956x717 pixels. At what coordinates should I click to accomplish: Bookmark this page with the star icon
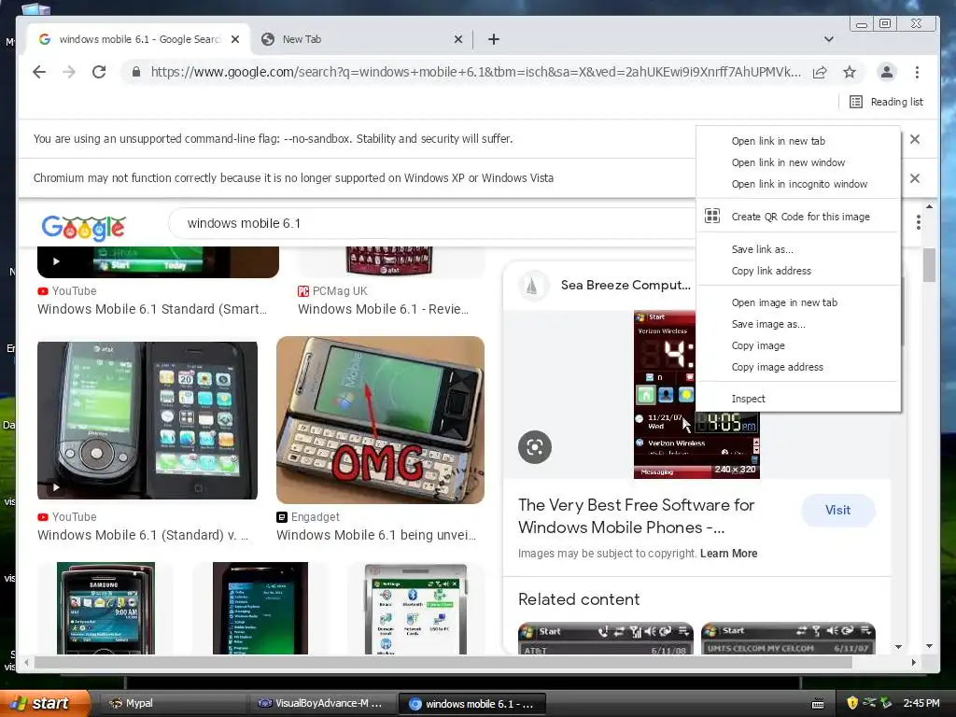850,72
